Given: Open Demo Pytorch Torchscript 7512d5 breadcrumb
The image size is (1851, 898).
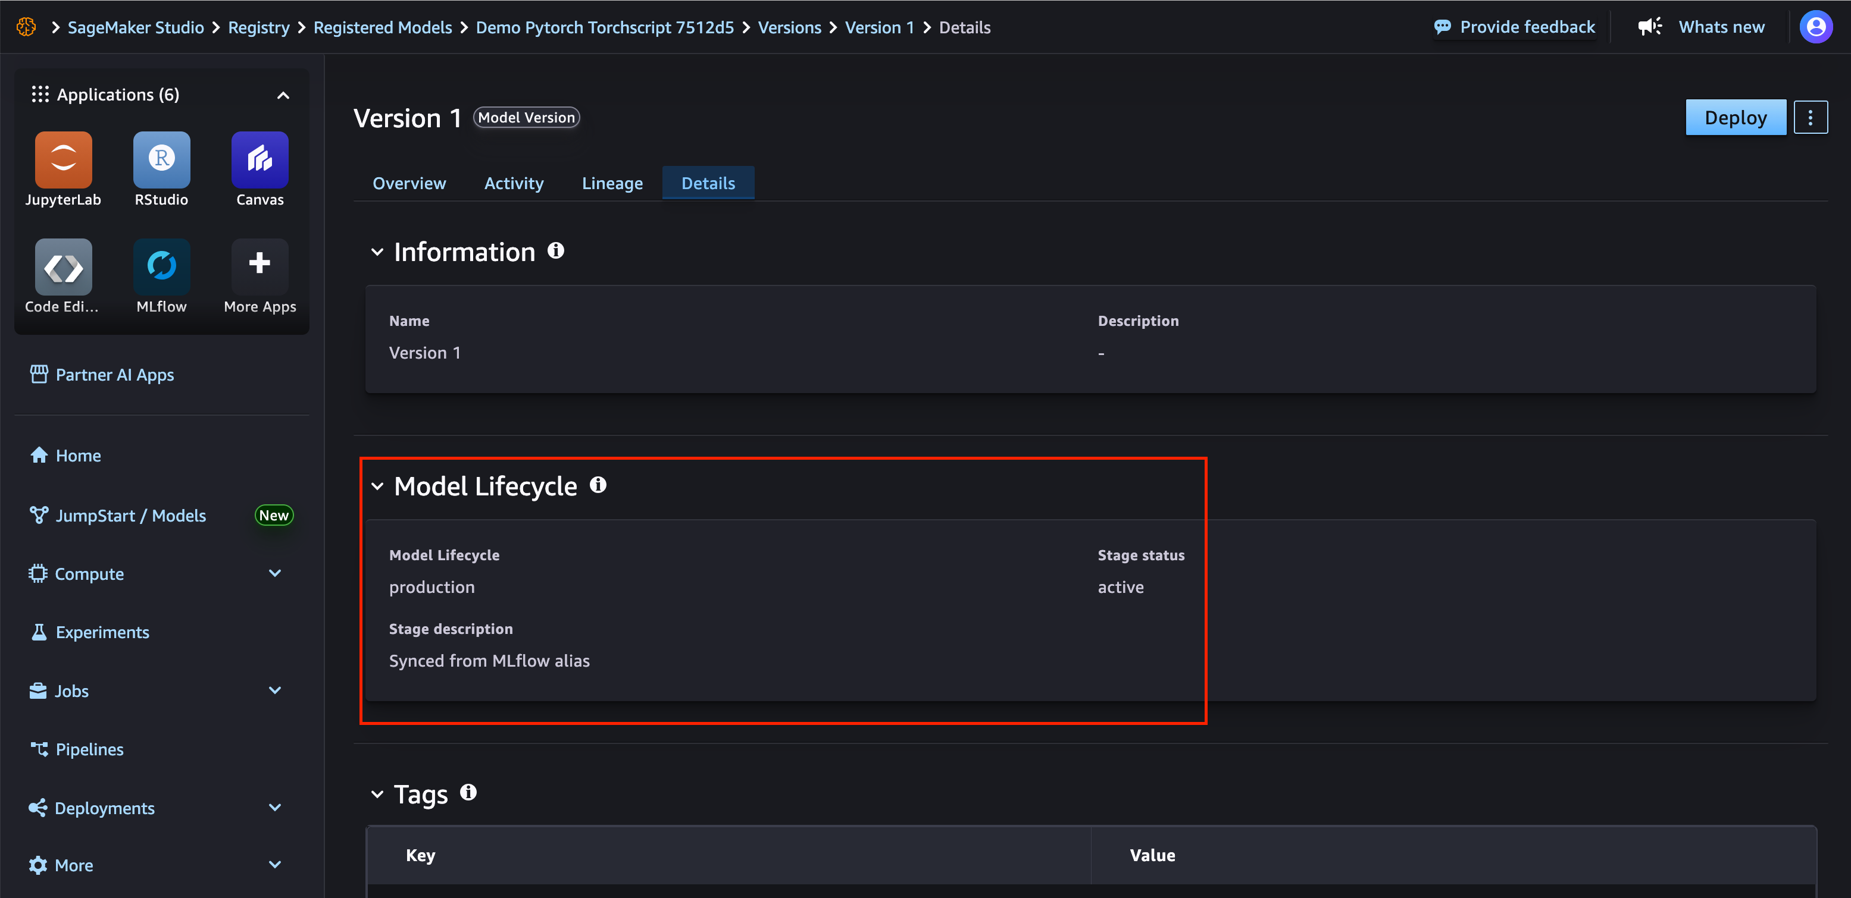Looking at the screenshot, I should click(605, 27).
